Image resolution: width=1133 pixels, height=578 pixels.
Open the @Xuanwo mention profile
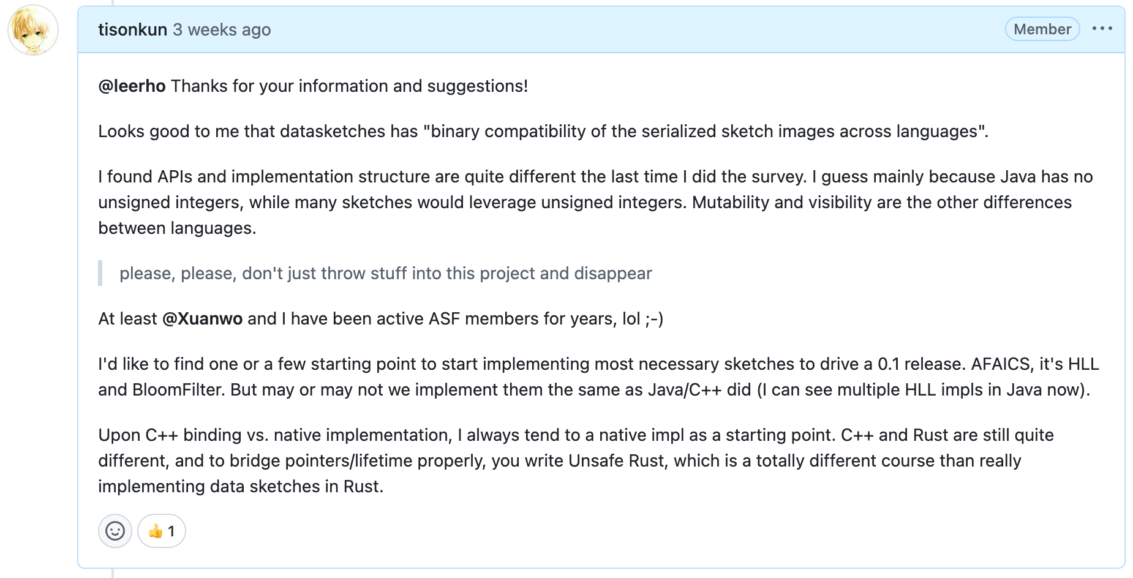pyautogui.click(x=202, y=319)
